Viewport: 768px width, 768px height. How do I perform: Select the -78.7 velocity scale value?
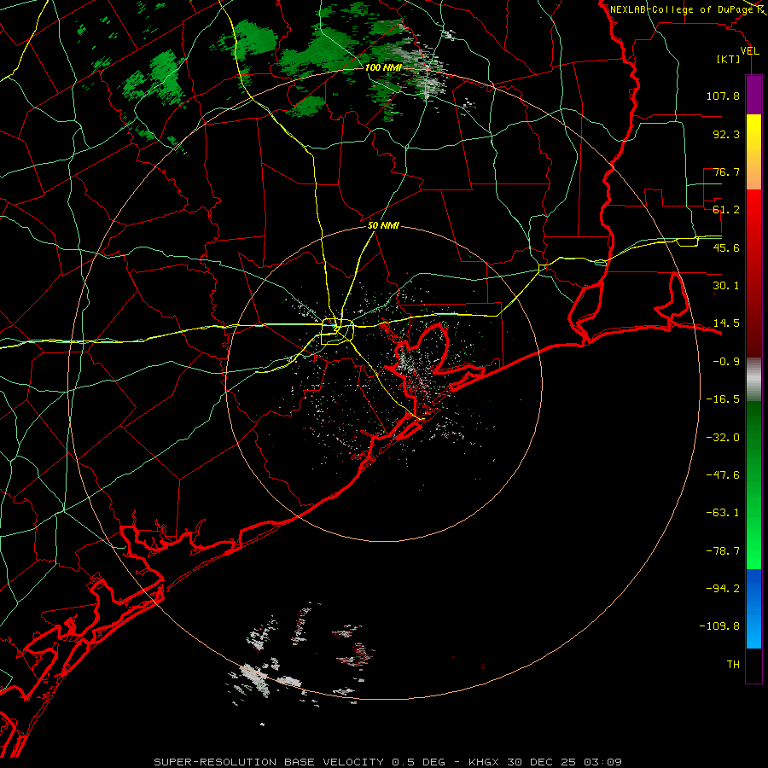[723, 551]
